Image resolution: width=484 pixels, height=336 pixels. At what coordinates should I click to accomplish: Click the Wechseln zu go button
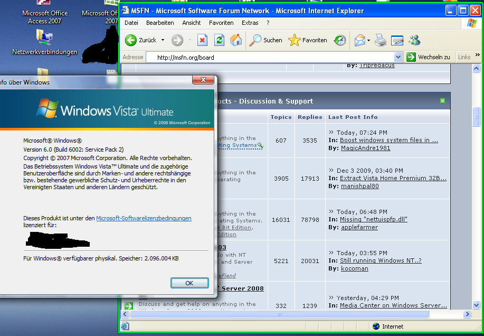tap(428, 57)
